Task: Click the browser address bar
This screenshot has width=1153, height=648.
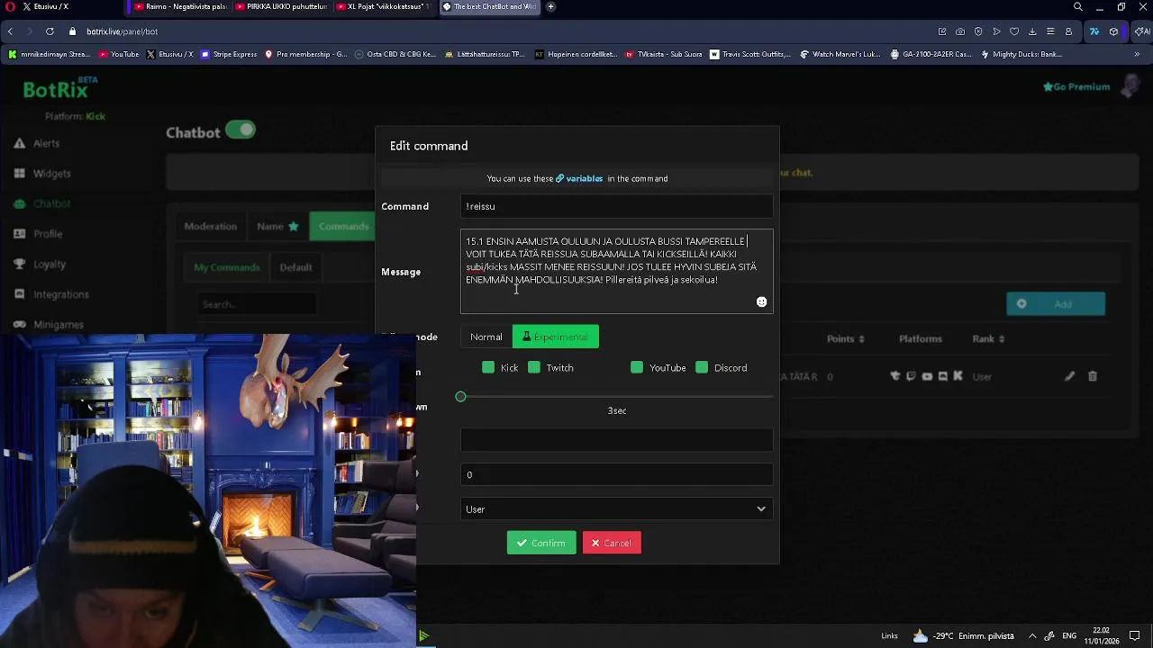Action: point(504,31)
